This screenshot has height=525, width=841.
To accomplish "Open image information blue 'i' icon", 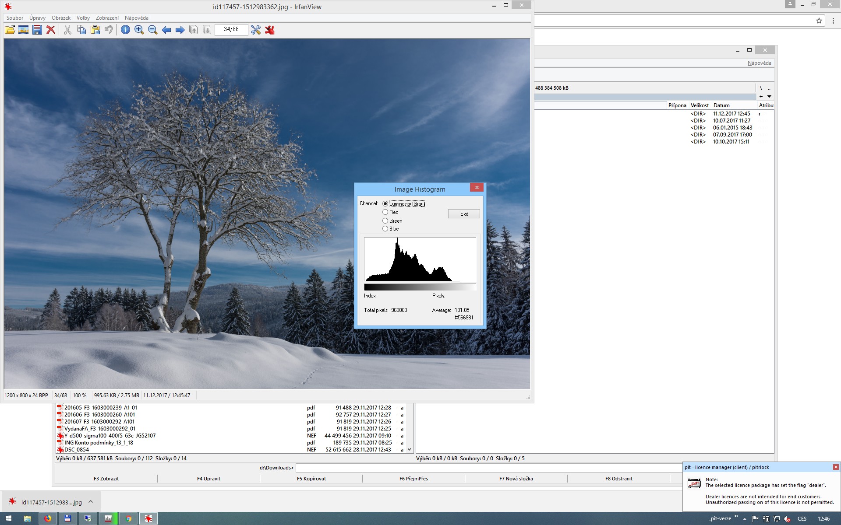I will tap(125, 30).
